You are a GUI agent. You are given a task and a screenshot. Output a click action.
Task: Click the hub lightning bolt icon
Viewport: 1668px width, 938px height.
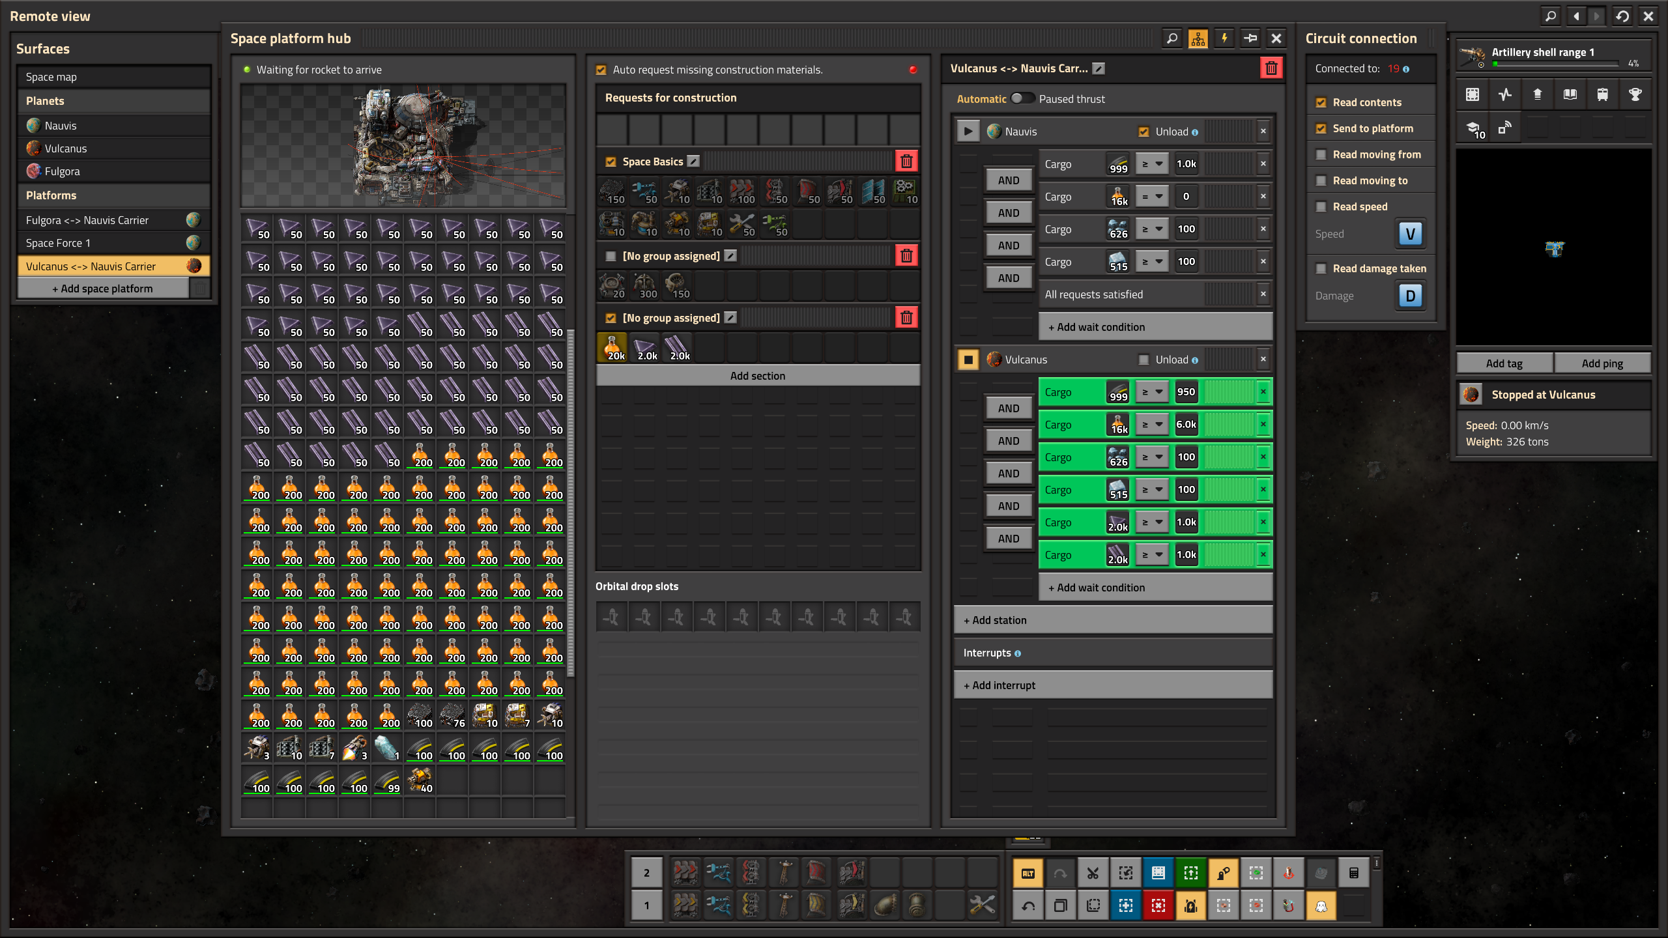coord(1224,38)
